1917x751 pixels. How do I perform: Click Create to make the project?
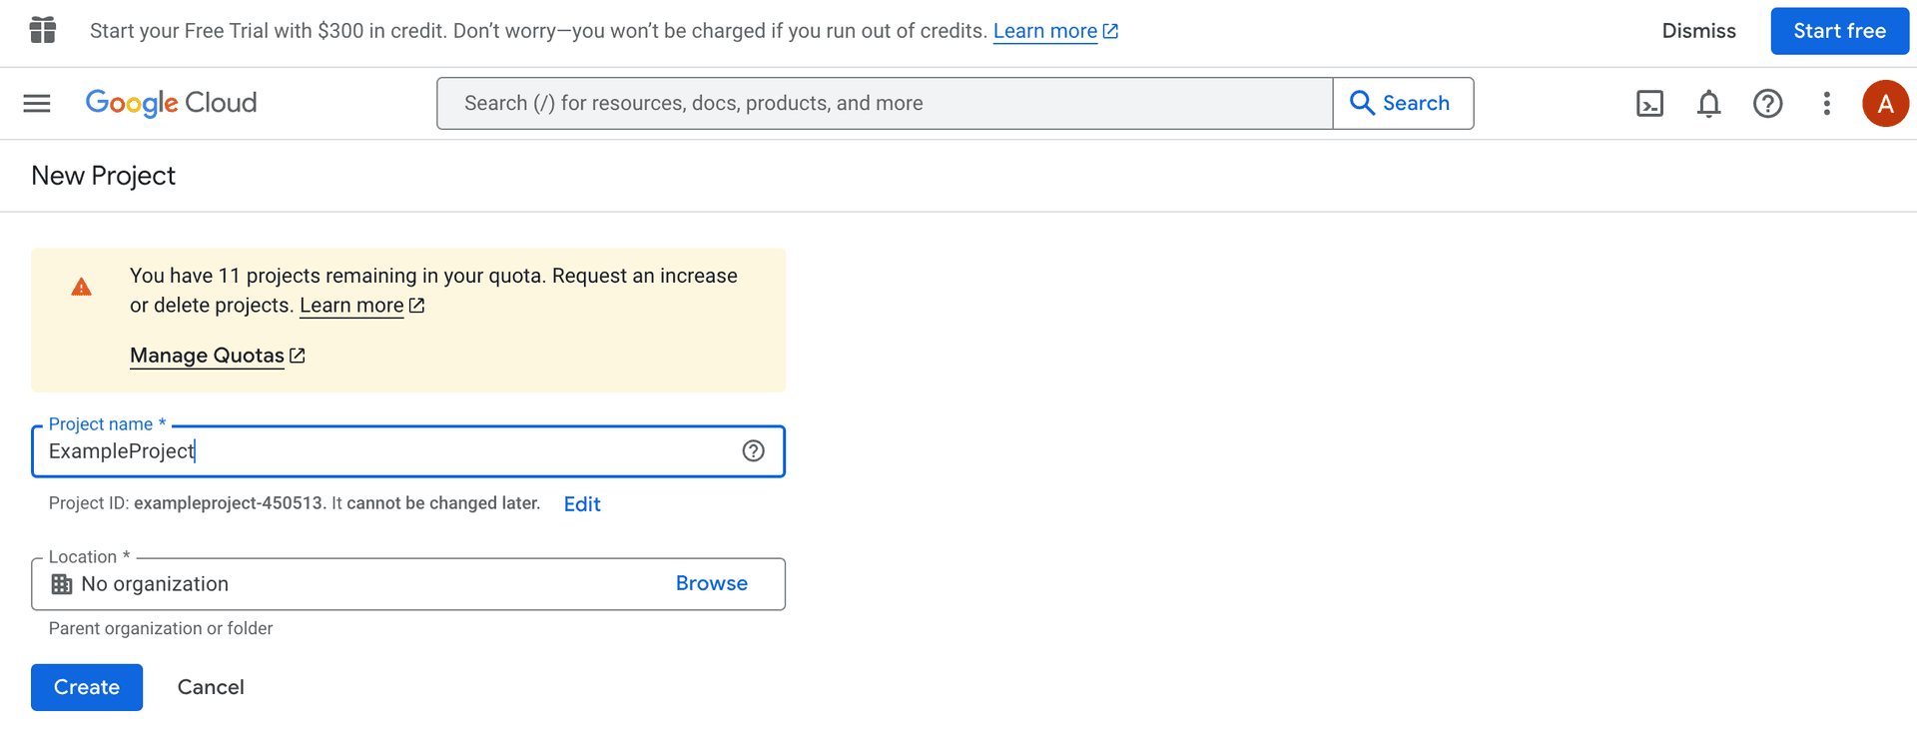87,687
